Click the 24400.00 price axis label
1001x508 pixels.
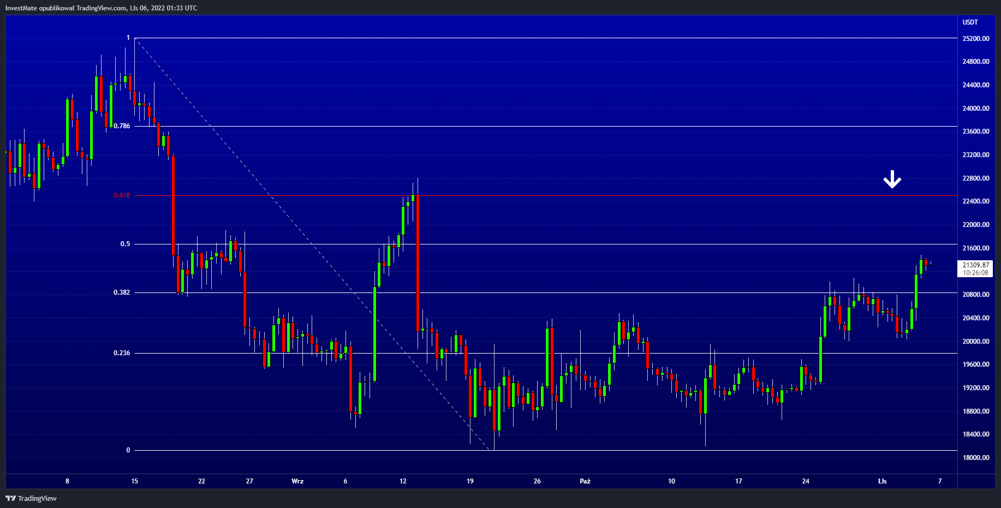976,85
